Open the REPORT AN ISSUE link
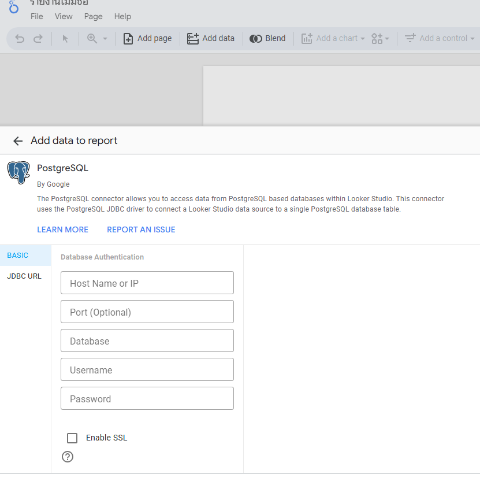480x485 pixels. (141, 229)
